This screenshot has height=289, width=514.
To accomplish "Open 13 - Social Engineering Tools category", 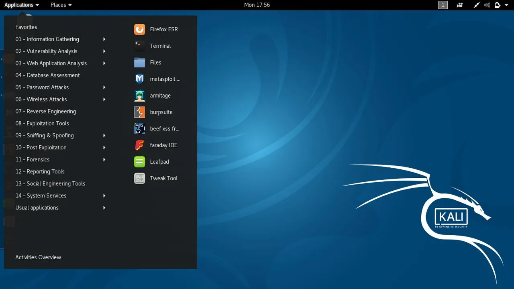I will [50, 183].
